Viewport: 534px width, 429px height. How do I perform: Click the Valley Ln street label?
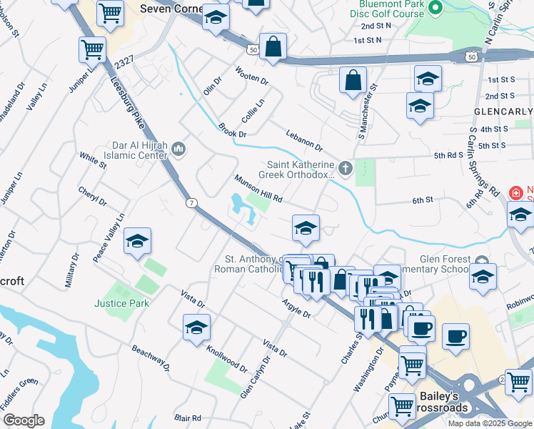point(37,97)
